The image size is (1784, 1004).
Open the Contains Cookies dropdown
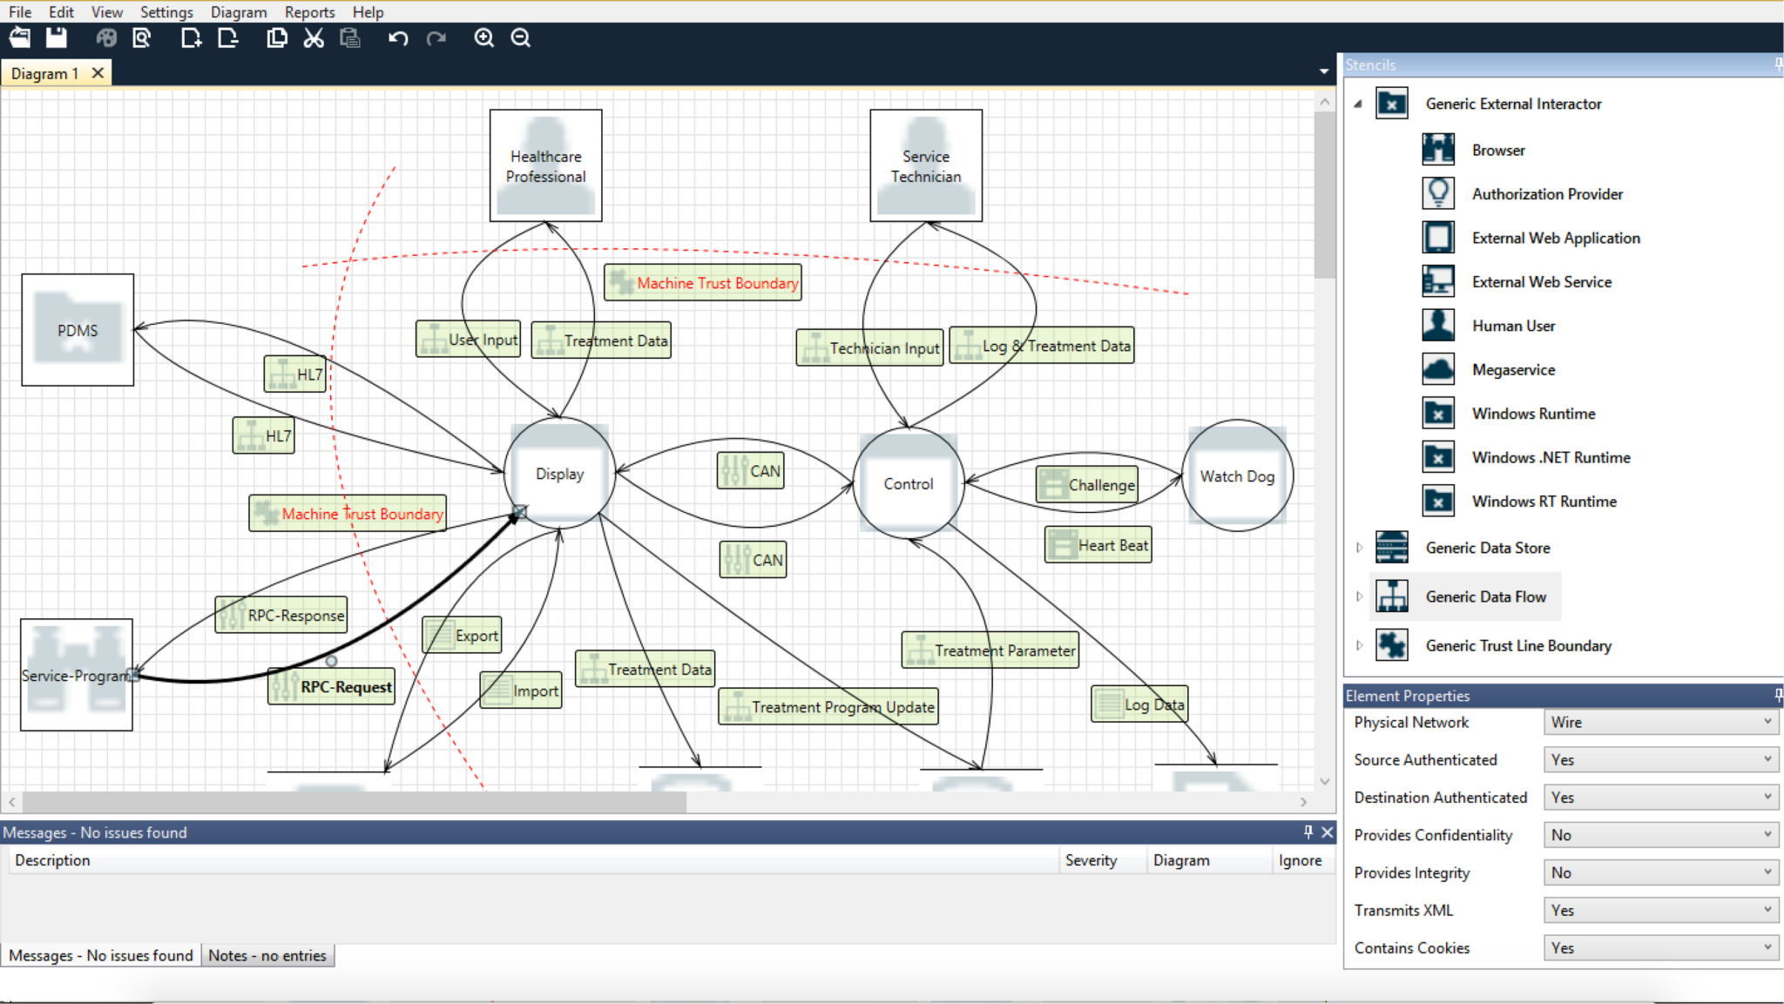click(x=1661, y=947)
